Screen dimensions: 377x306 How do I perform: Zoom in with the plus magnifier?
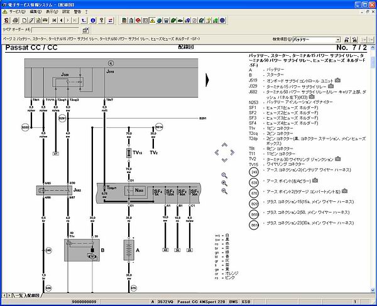click(224, 183)
